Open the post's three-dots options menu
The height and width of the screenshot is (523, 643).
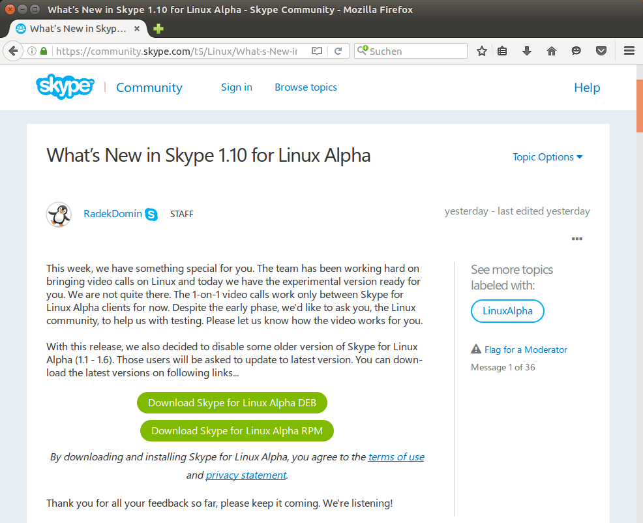click(x=576, y=239)
